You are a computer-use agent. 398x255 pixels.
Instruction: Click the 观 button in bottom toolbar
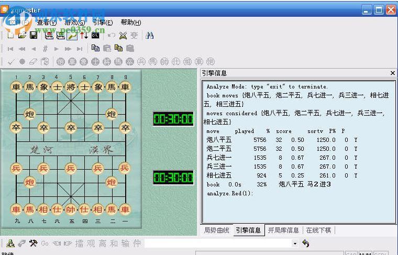[x=91, y=243]
